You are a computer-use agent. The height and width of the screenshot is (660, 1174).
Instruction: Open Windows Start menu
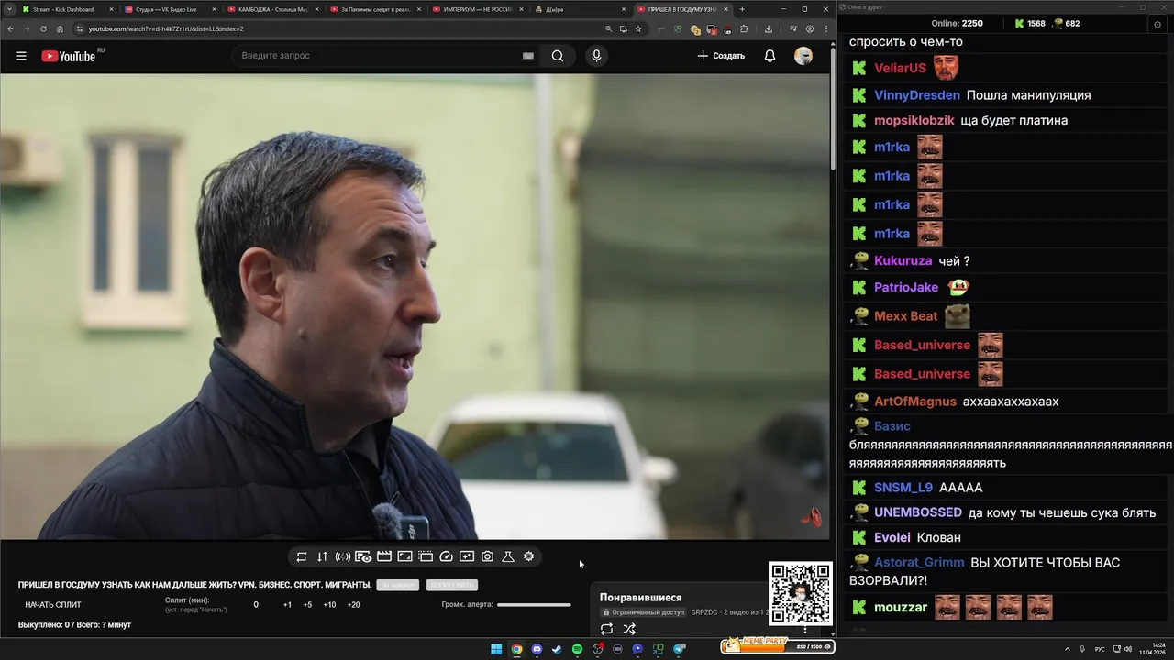(496, 649)
